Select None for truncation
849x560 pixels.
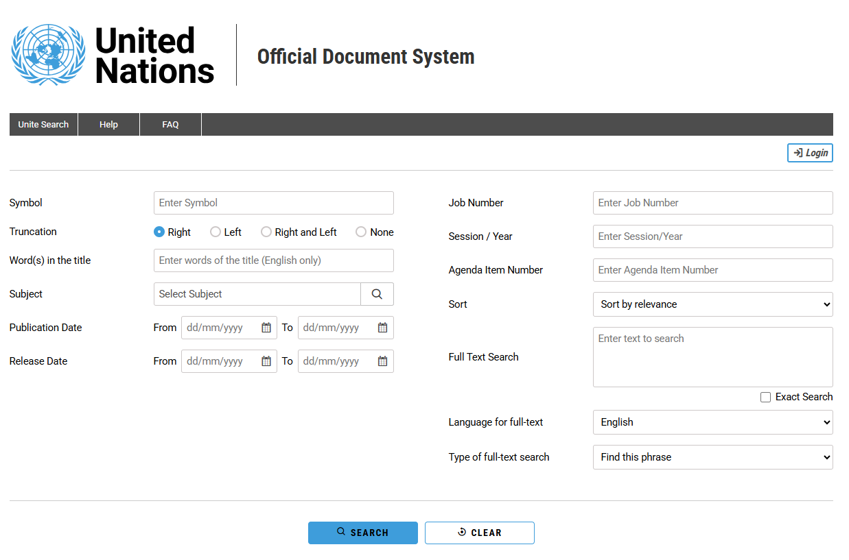[361, 232]
